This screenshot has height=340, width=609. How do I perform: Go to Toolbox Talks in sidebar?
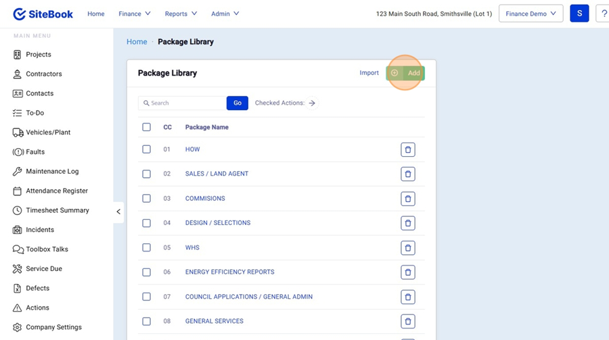46,249
